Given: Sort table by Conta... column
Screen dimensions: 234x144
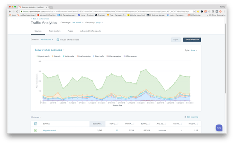Looking at the screenshot, I should coord(129,124).
